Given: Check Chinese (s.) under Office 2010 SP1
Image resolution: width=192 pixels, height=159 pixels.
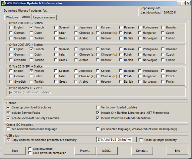Looking at the screenshot, I should (x=76, y=76).
